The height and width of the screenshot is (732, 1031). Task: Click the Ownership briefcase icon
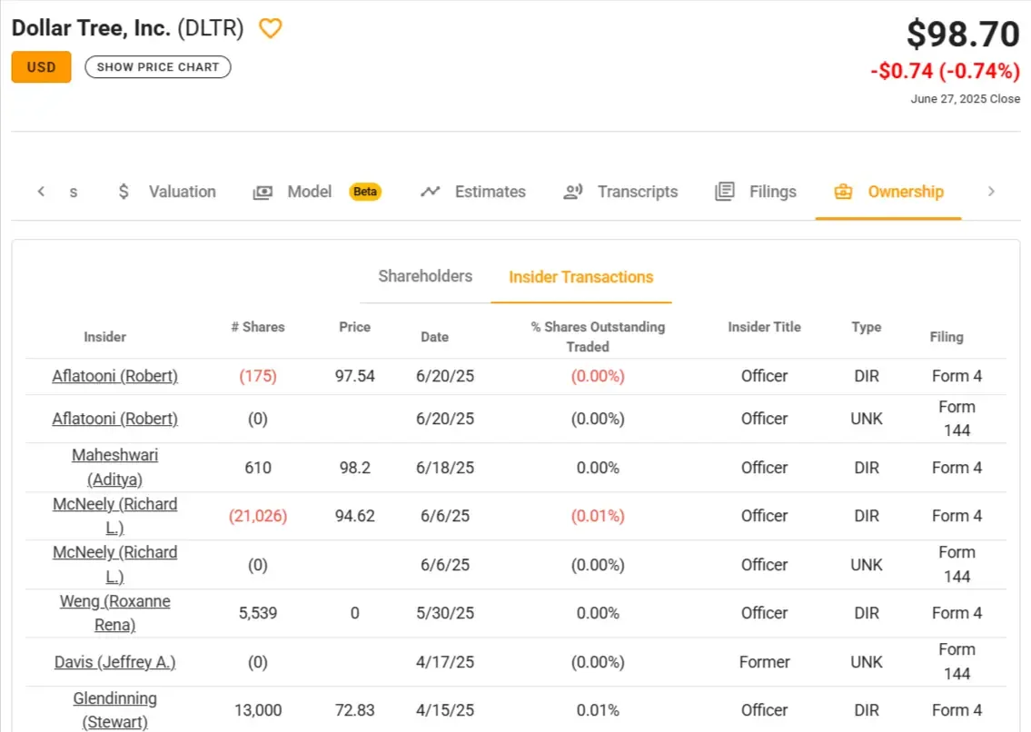[843, 192]
